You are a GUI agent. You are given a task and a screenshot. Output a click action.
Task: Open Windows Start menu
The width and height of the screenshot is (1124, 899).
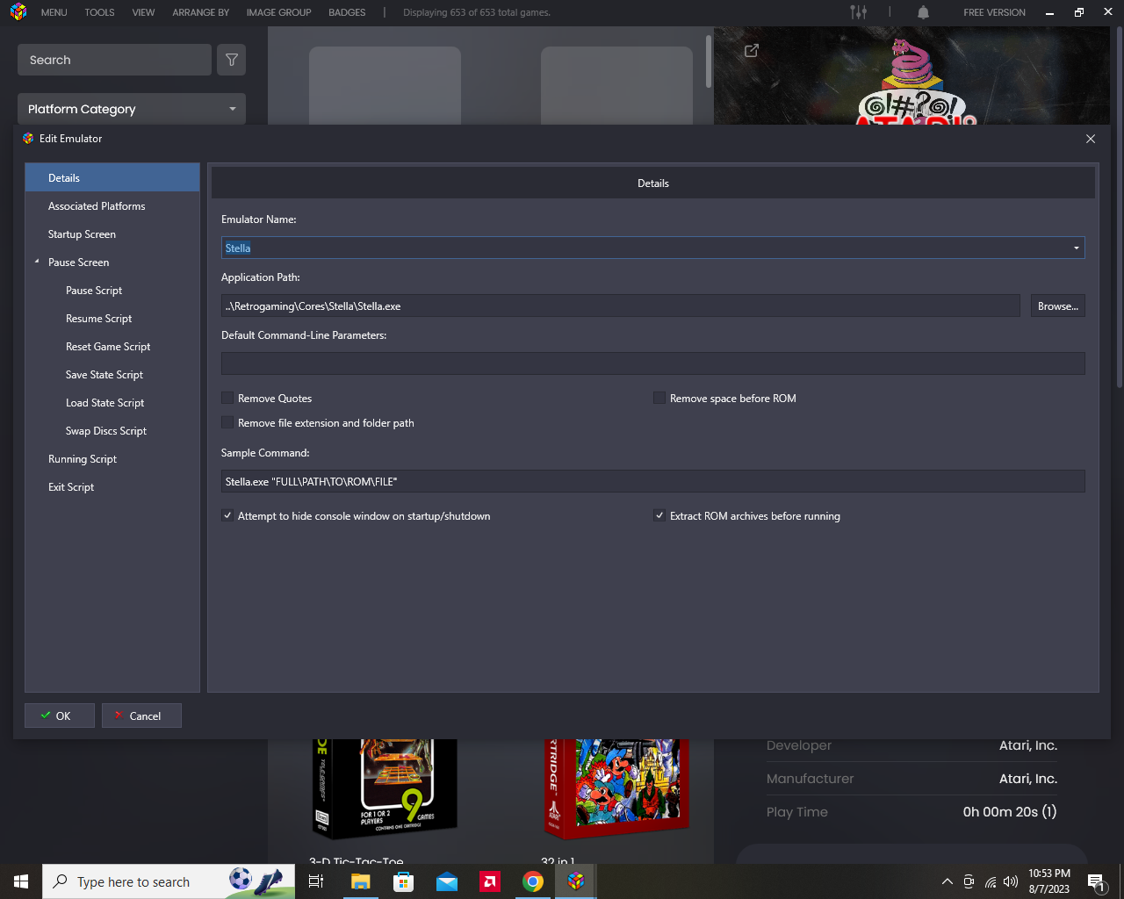click(21, 881)
